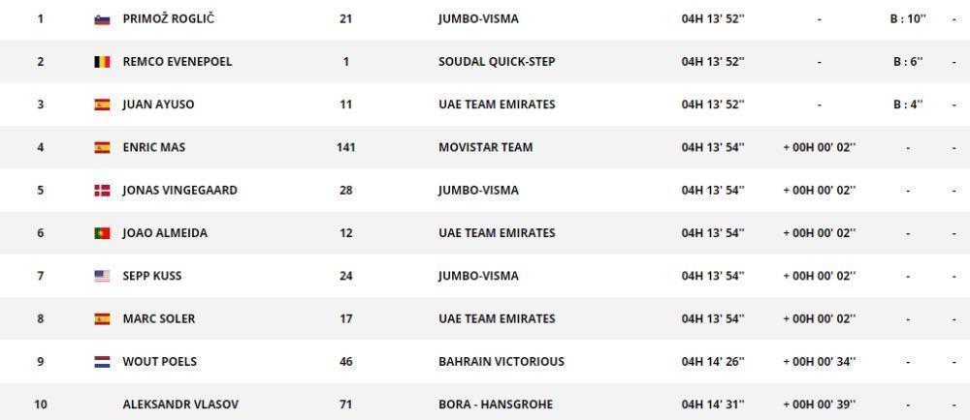
Task: Click the B : 10'' bonus for Roglič
Action: pos(908,19)
